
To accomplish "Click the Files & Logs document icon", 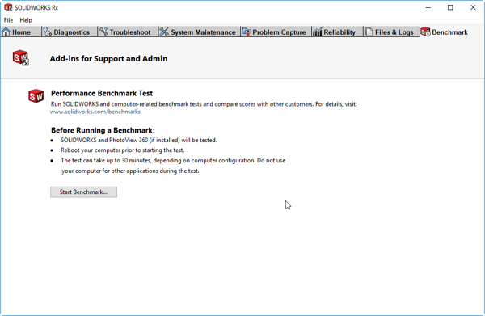I will (369, 32).
